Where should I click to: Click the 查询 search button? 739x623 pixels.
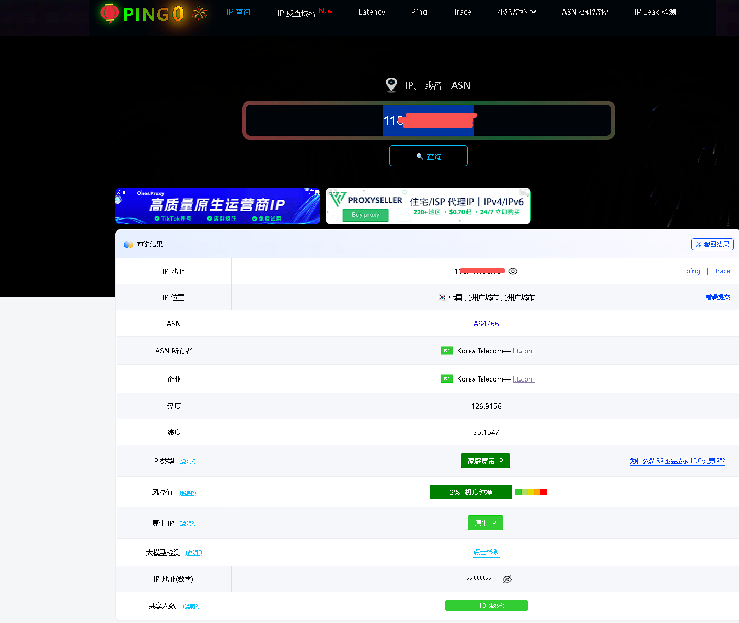[x=428, y=156]
